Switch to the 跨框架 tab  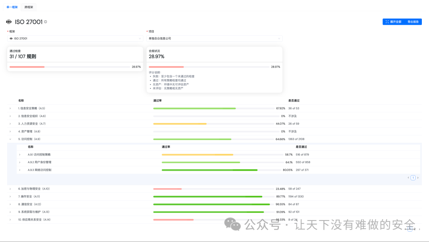(x=29, y=7)
